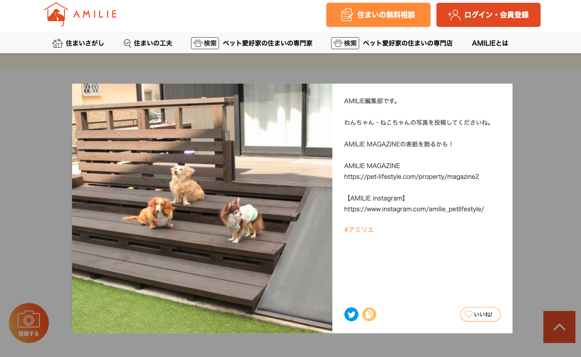The image size is (581, 357).
Task: Click the ログイン・会員登録 button
Action: click(489, 15)
